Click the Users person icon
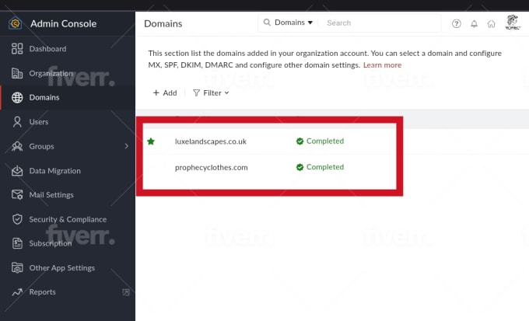The height and width of the screenshot is (321, 529). point(17,122)
